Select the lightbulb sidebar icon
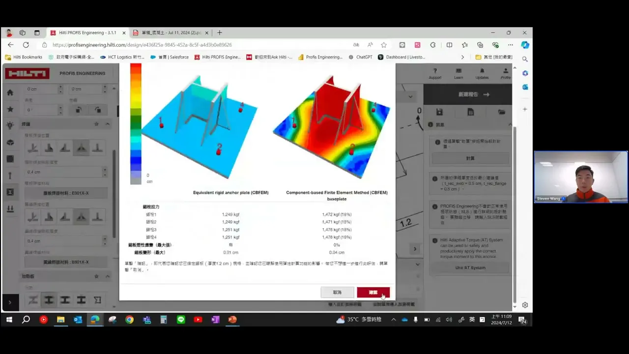The width and height of the screenshot is (629, 354). (x=10, y=126)
